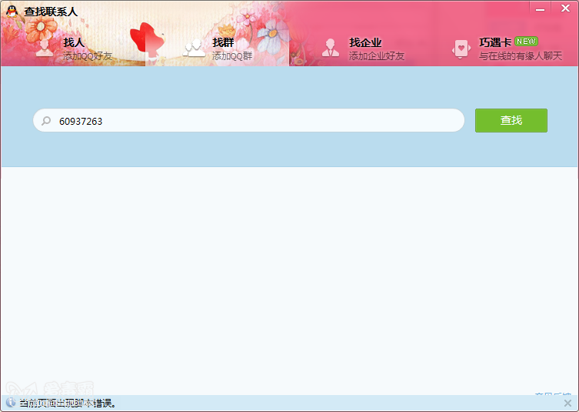Open the 找群 tab
579x412 pixels.
point(217,49)
